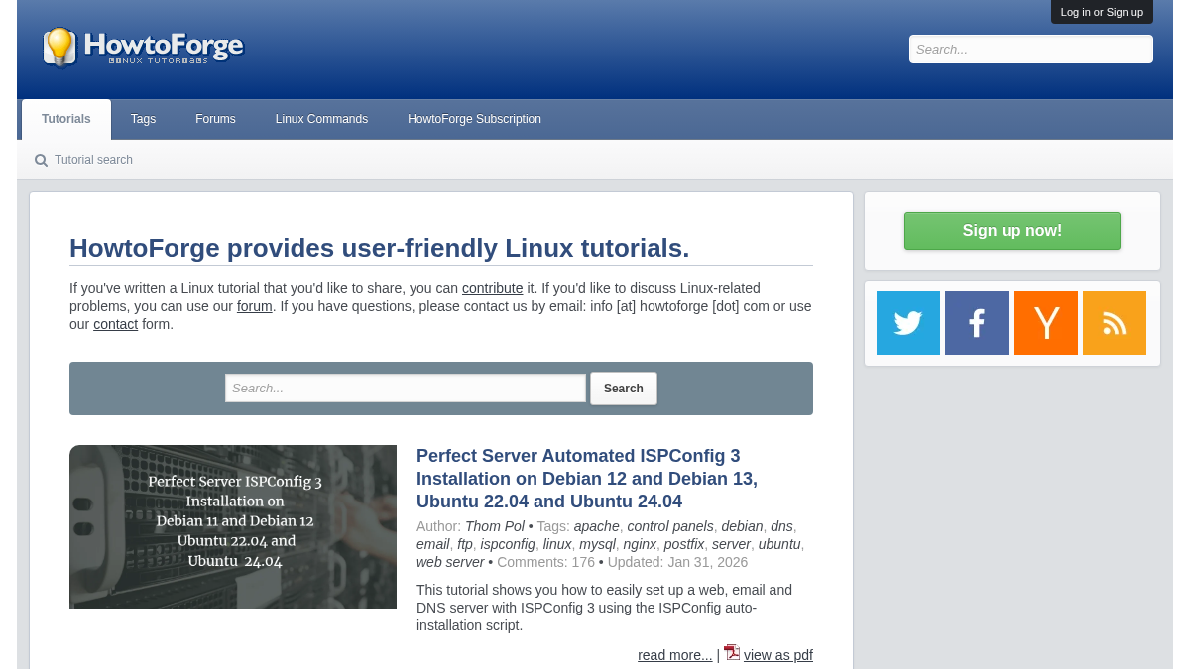Click the HowtoForge lightbulb logo
The image size is (1190, 669).
[143, 47]
